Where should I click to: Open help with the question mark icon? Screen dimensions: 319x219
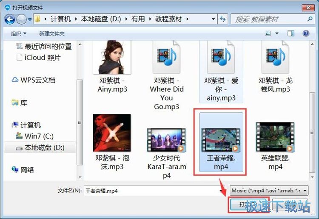point(306,33)
